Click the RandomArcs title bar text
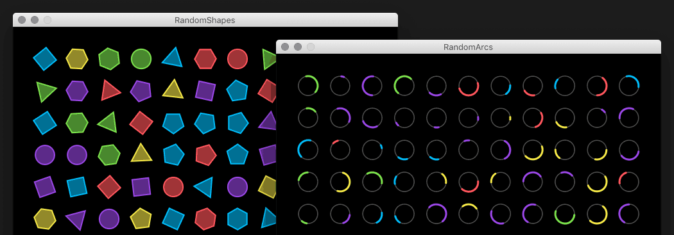Screen dimensions: 674x235 tap(468, 47)
